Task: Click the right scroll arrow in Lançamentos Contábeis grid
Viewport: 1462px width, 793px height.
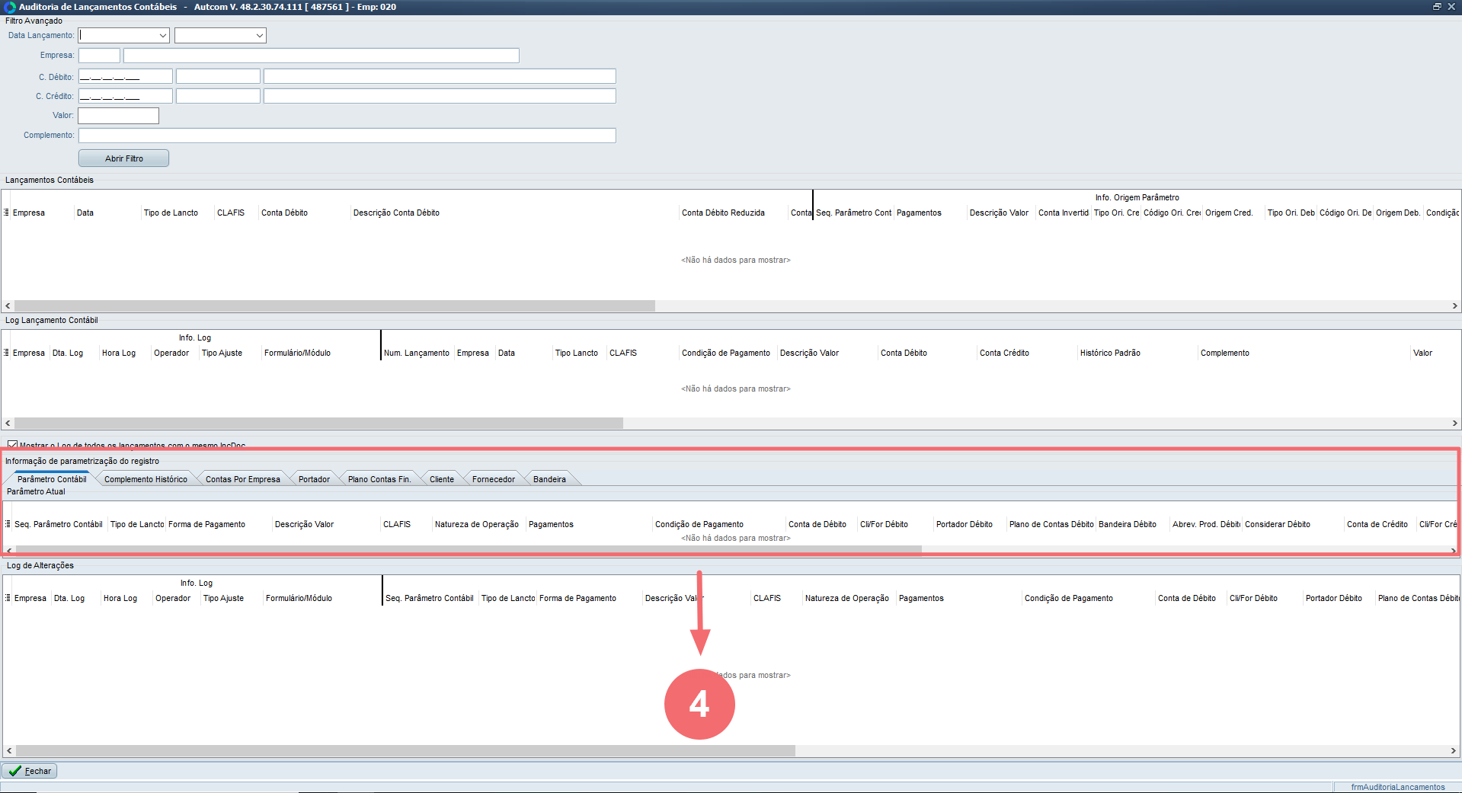Action: (x=1454, y=305)
